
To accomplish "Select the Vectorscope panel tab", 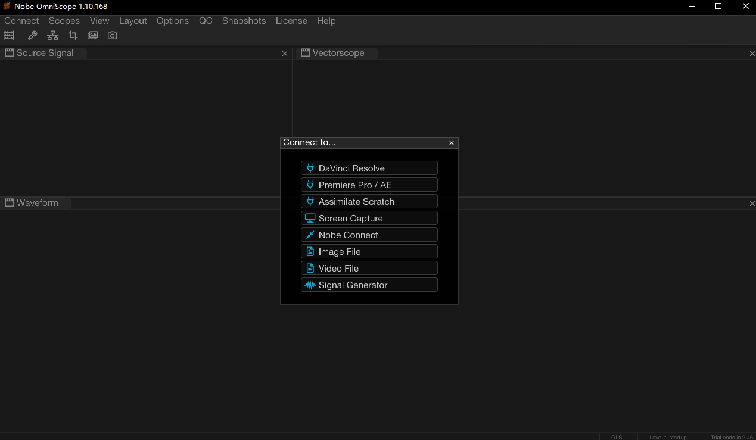I will coord(338,53).
